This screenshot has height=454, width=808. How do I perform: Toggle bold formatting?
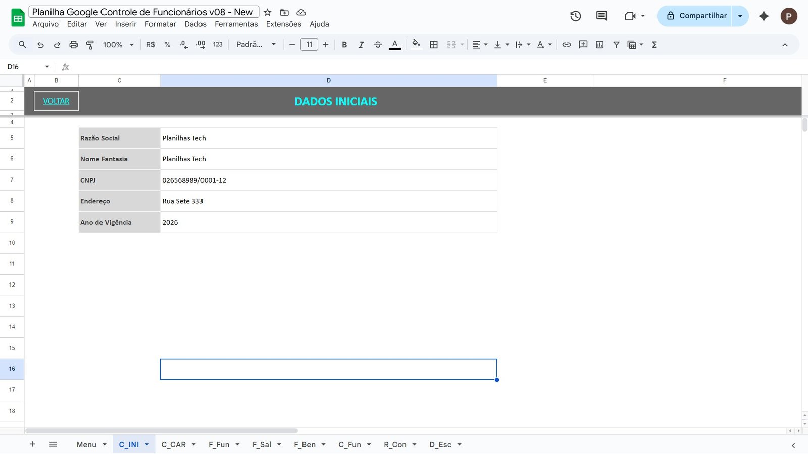pos(344,44)
